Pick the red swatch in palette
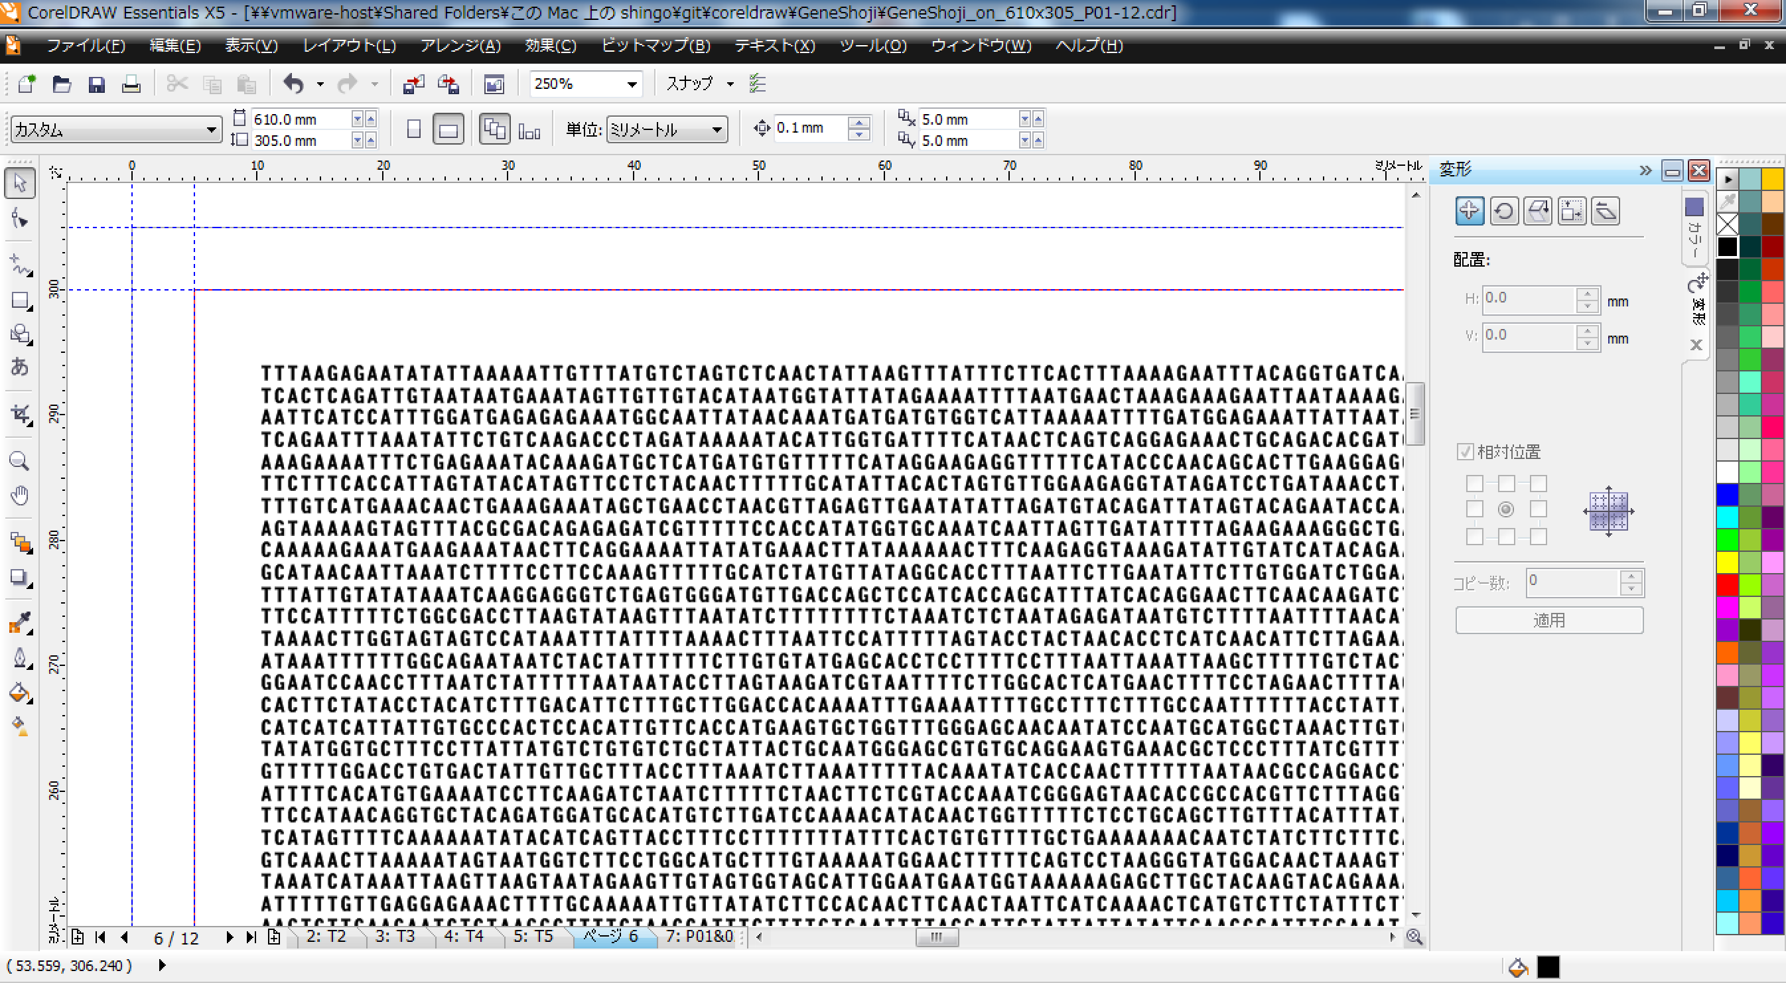Viewport: 1786px width, 983px height. pos(1727,585)
